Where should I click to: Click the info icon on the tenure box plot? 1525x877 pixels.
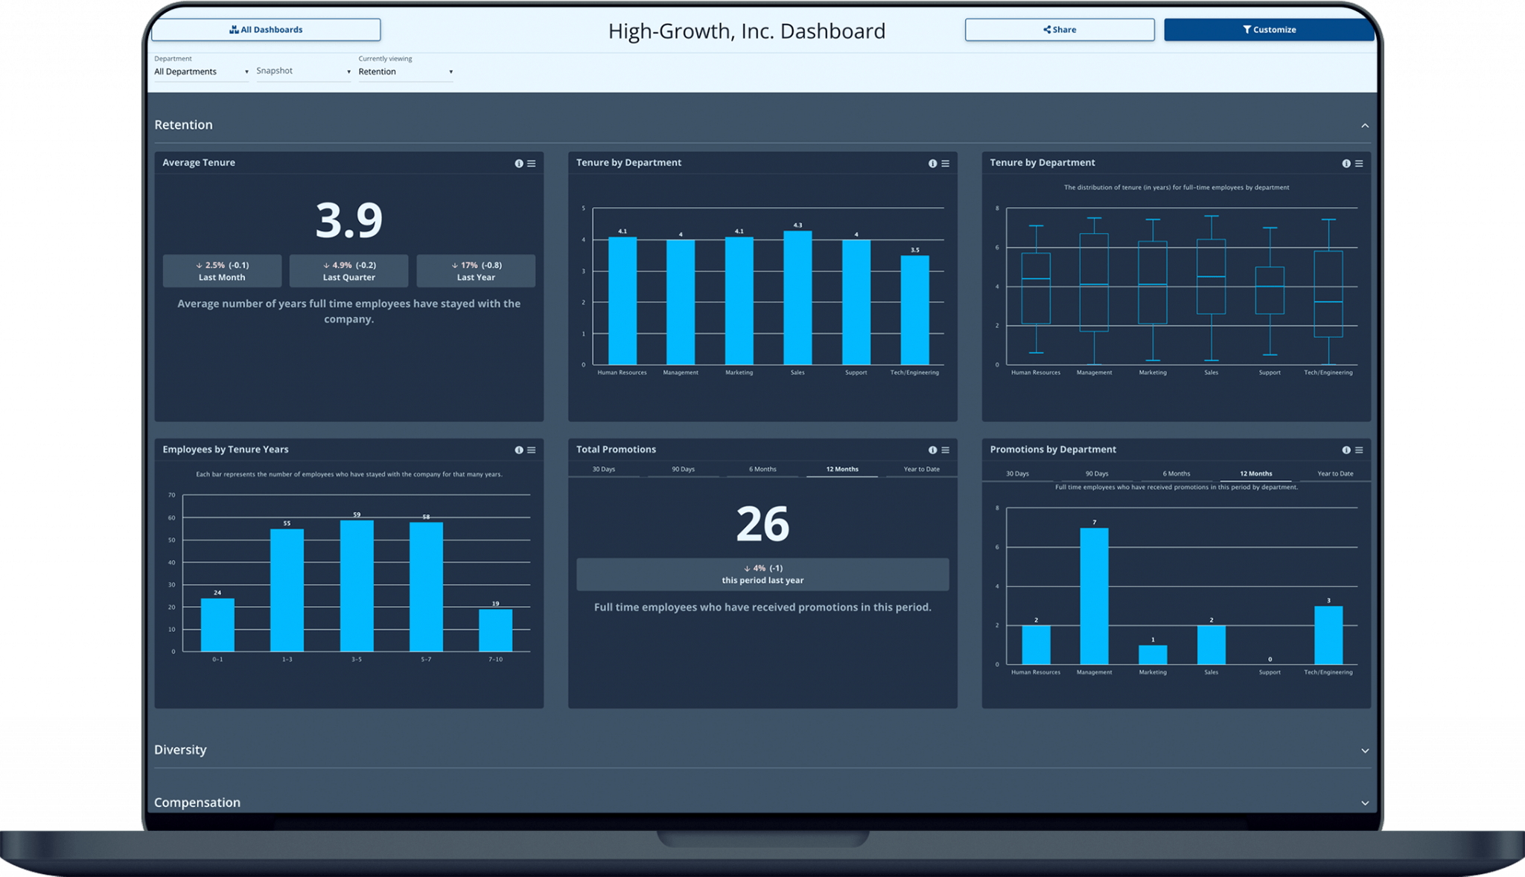pyautogui.click(x=1346, y=163)
